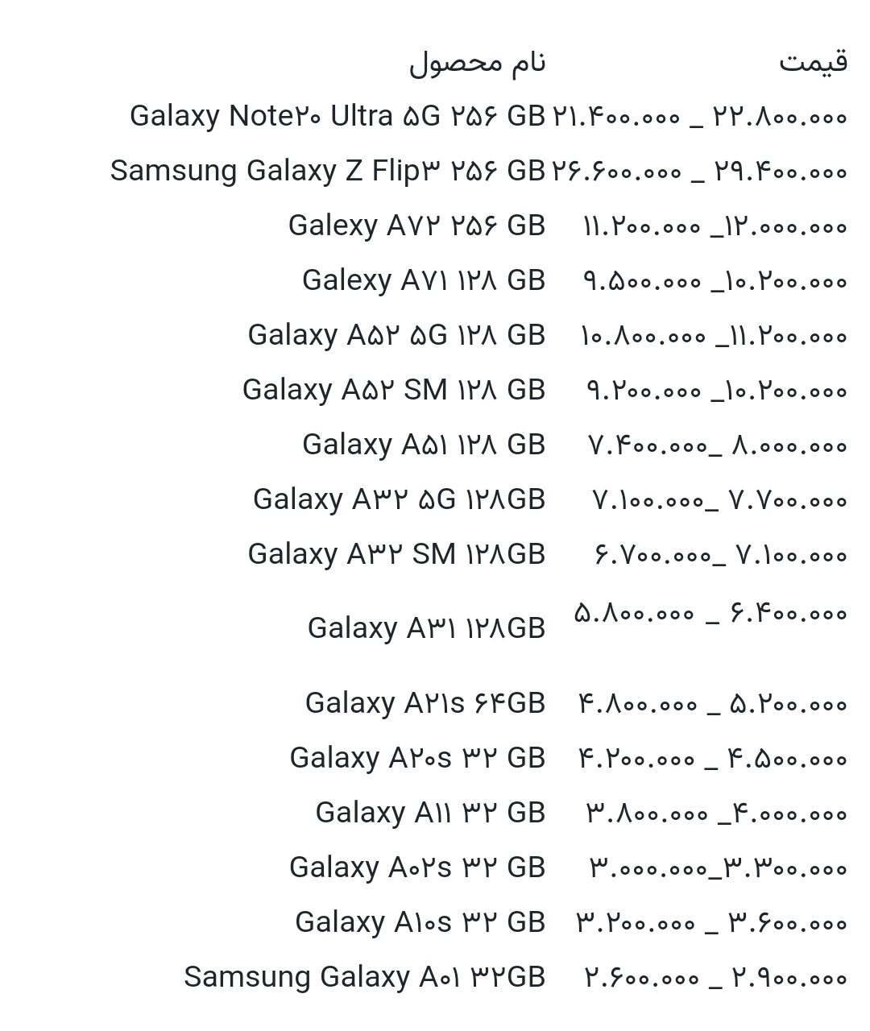Image resolution: width=870 pixels, height=1031 pixels.
Task: Click the price range for Galaxy Z Flip3
Action: click(699, 172)
